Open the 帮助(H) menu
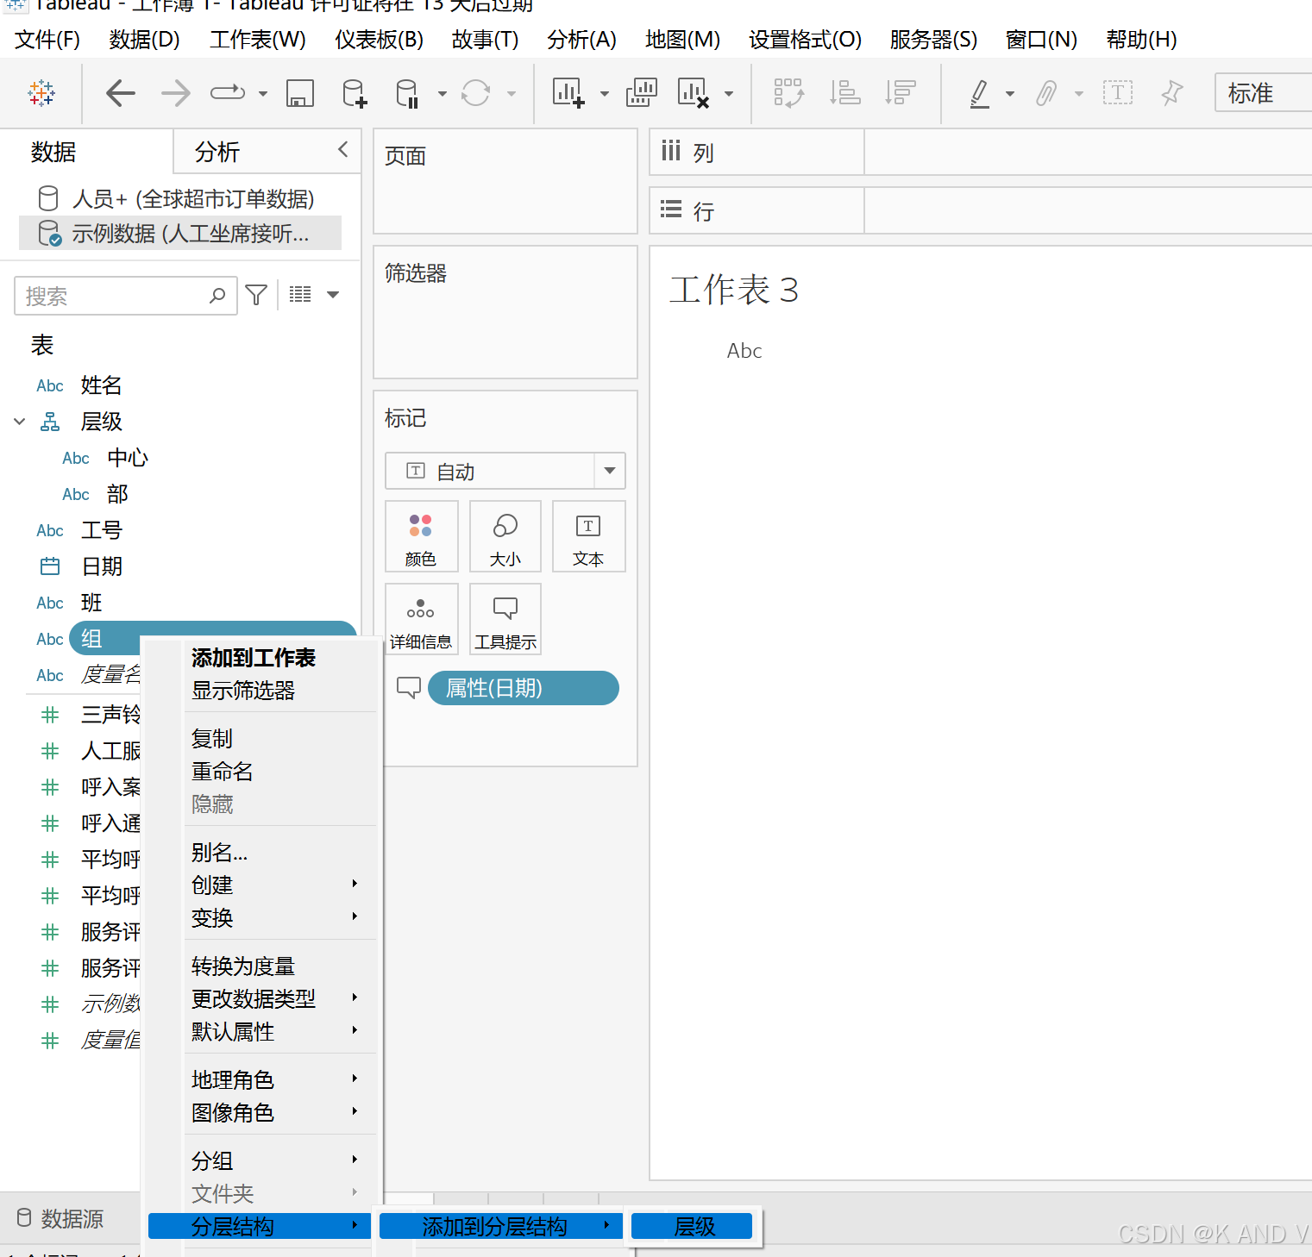Viewport: 1312px width, 1257px height. [1141, 40]
